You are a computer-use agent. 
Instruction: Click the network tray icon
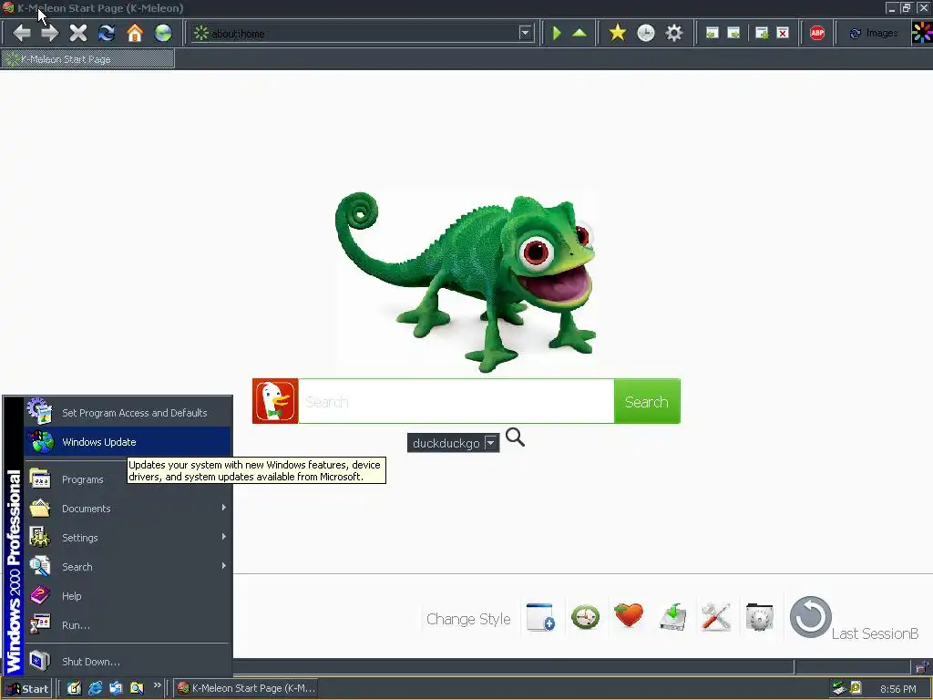(x=839, y=688)
